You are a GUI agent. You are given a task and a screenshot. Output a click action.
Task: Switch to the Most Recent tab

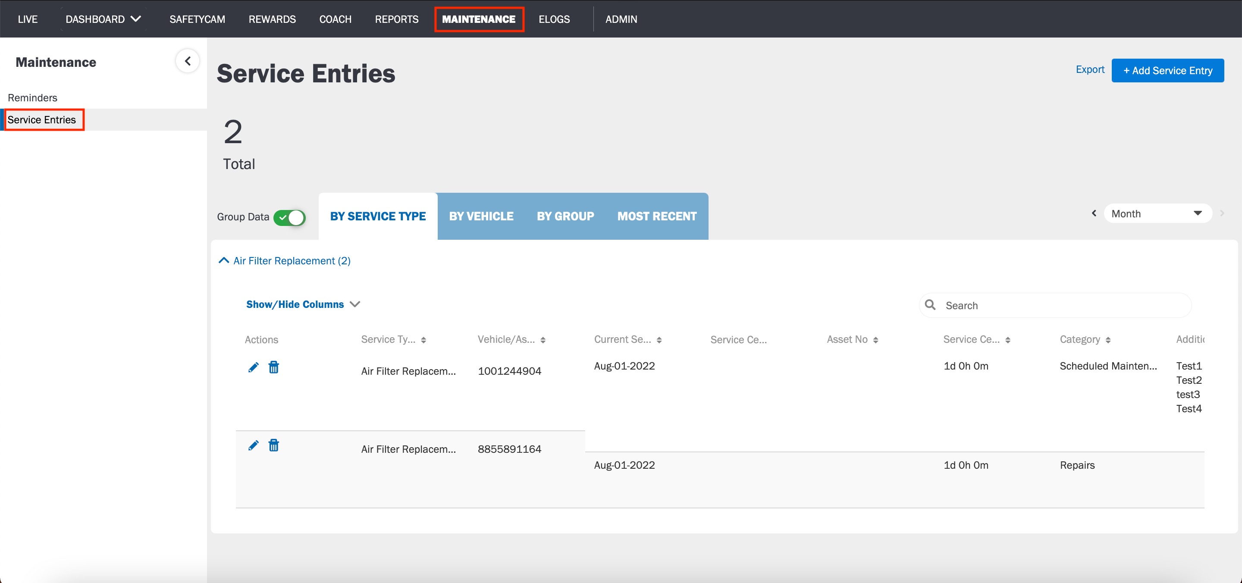[657, 216]
